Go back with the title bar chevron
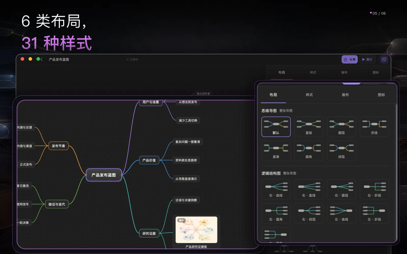The height and width of the screenshot is (254, 407). pyautogui.click(x=41, y=59)
